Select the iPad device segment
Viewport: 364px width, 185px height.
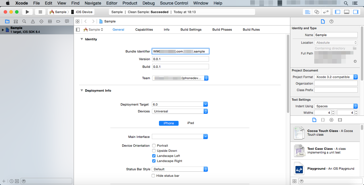tap(191, 123)
